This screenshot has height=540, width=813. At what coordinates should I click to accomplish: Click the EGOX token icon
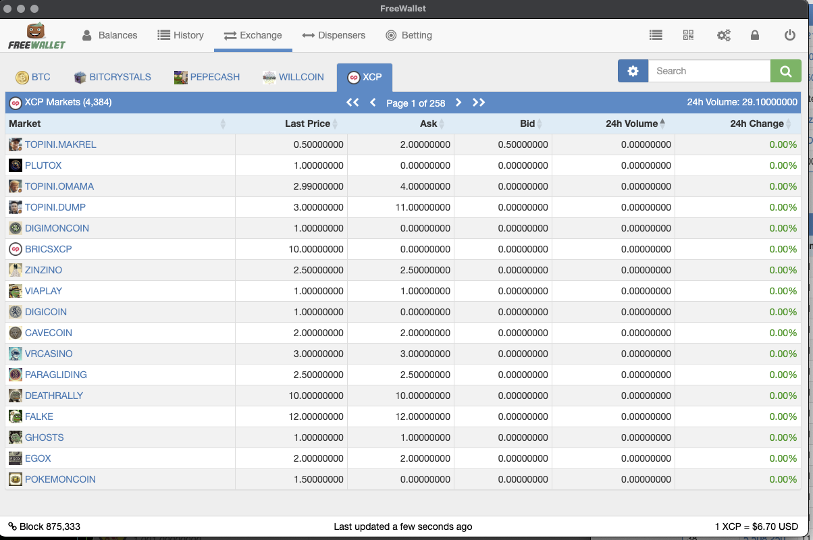coord(16,458)
